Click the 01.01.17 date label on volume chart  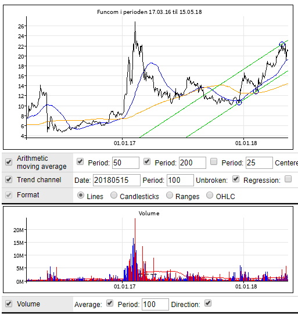tap(124, 287)
